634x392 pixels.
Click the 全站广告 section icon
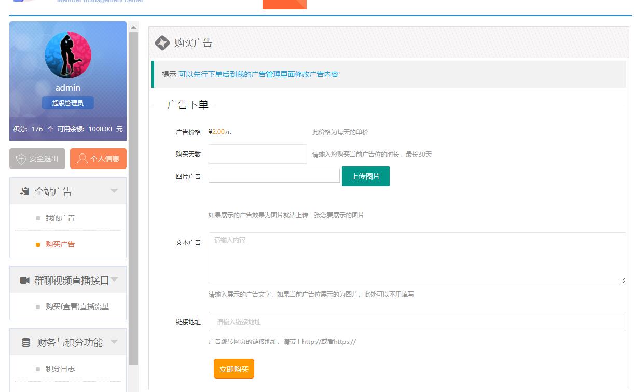click(24, 191)
